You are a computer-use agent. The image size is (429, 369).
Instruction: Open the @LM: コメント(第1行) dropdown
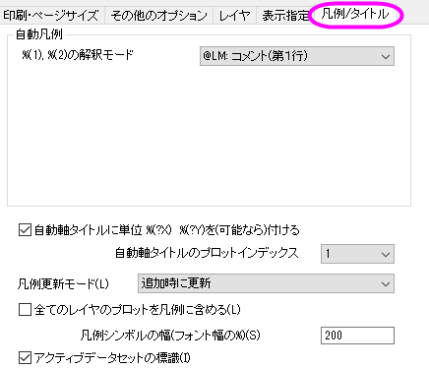(x=297, y=56)
